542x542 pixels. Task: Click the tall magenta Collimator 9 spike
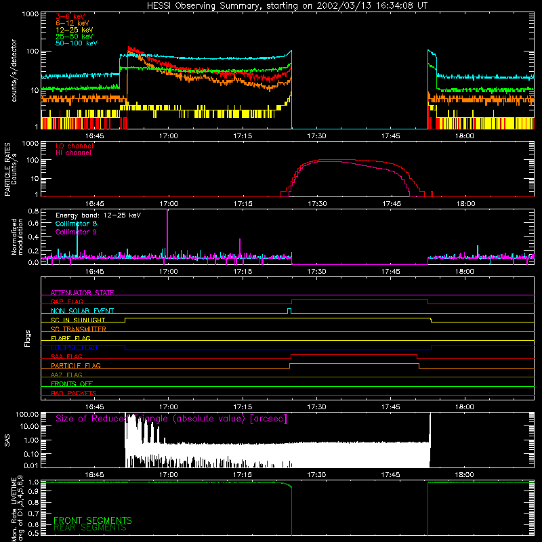tap(167, 233)
